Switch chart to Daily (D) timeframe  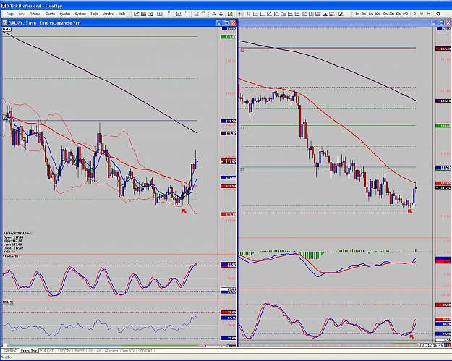pyautogui.click(x=415, y=14)
